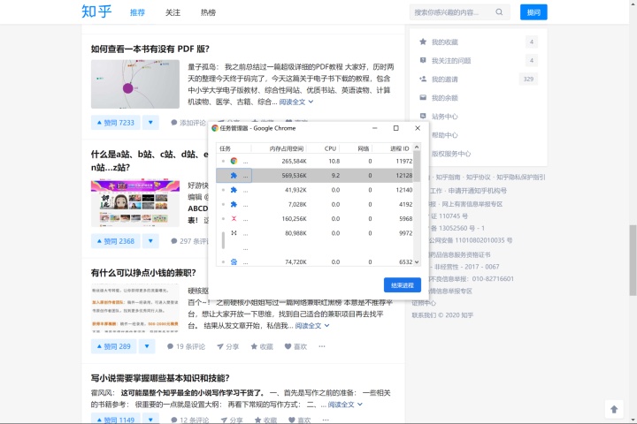Viewport: 637px width, 424px height.
Task: Expand 阅读全文 on novel writing answer
Action: tap(345, 405)
